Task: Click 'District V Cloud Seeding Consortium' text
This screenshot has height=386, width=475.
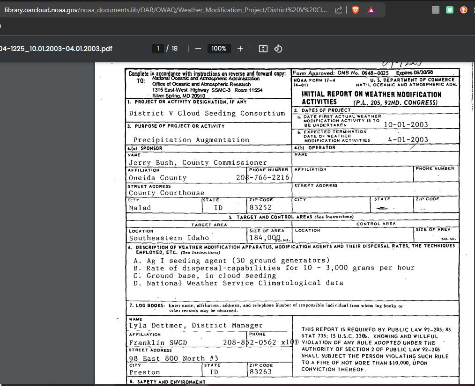Action: click(x=207, y=113)
